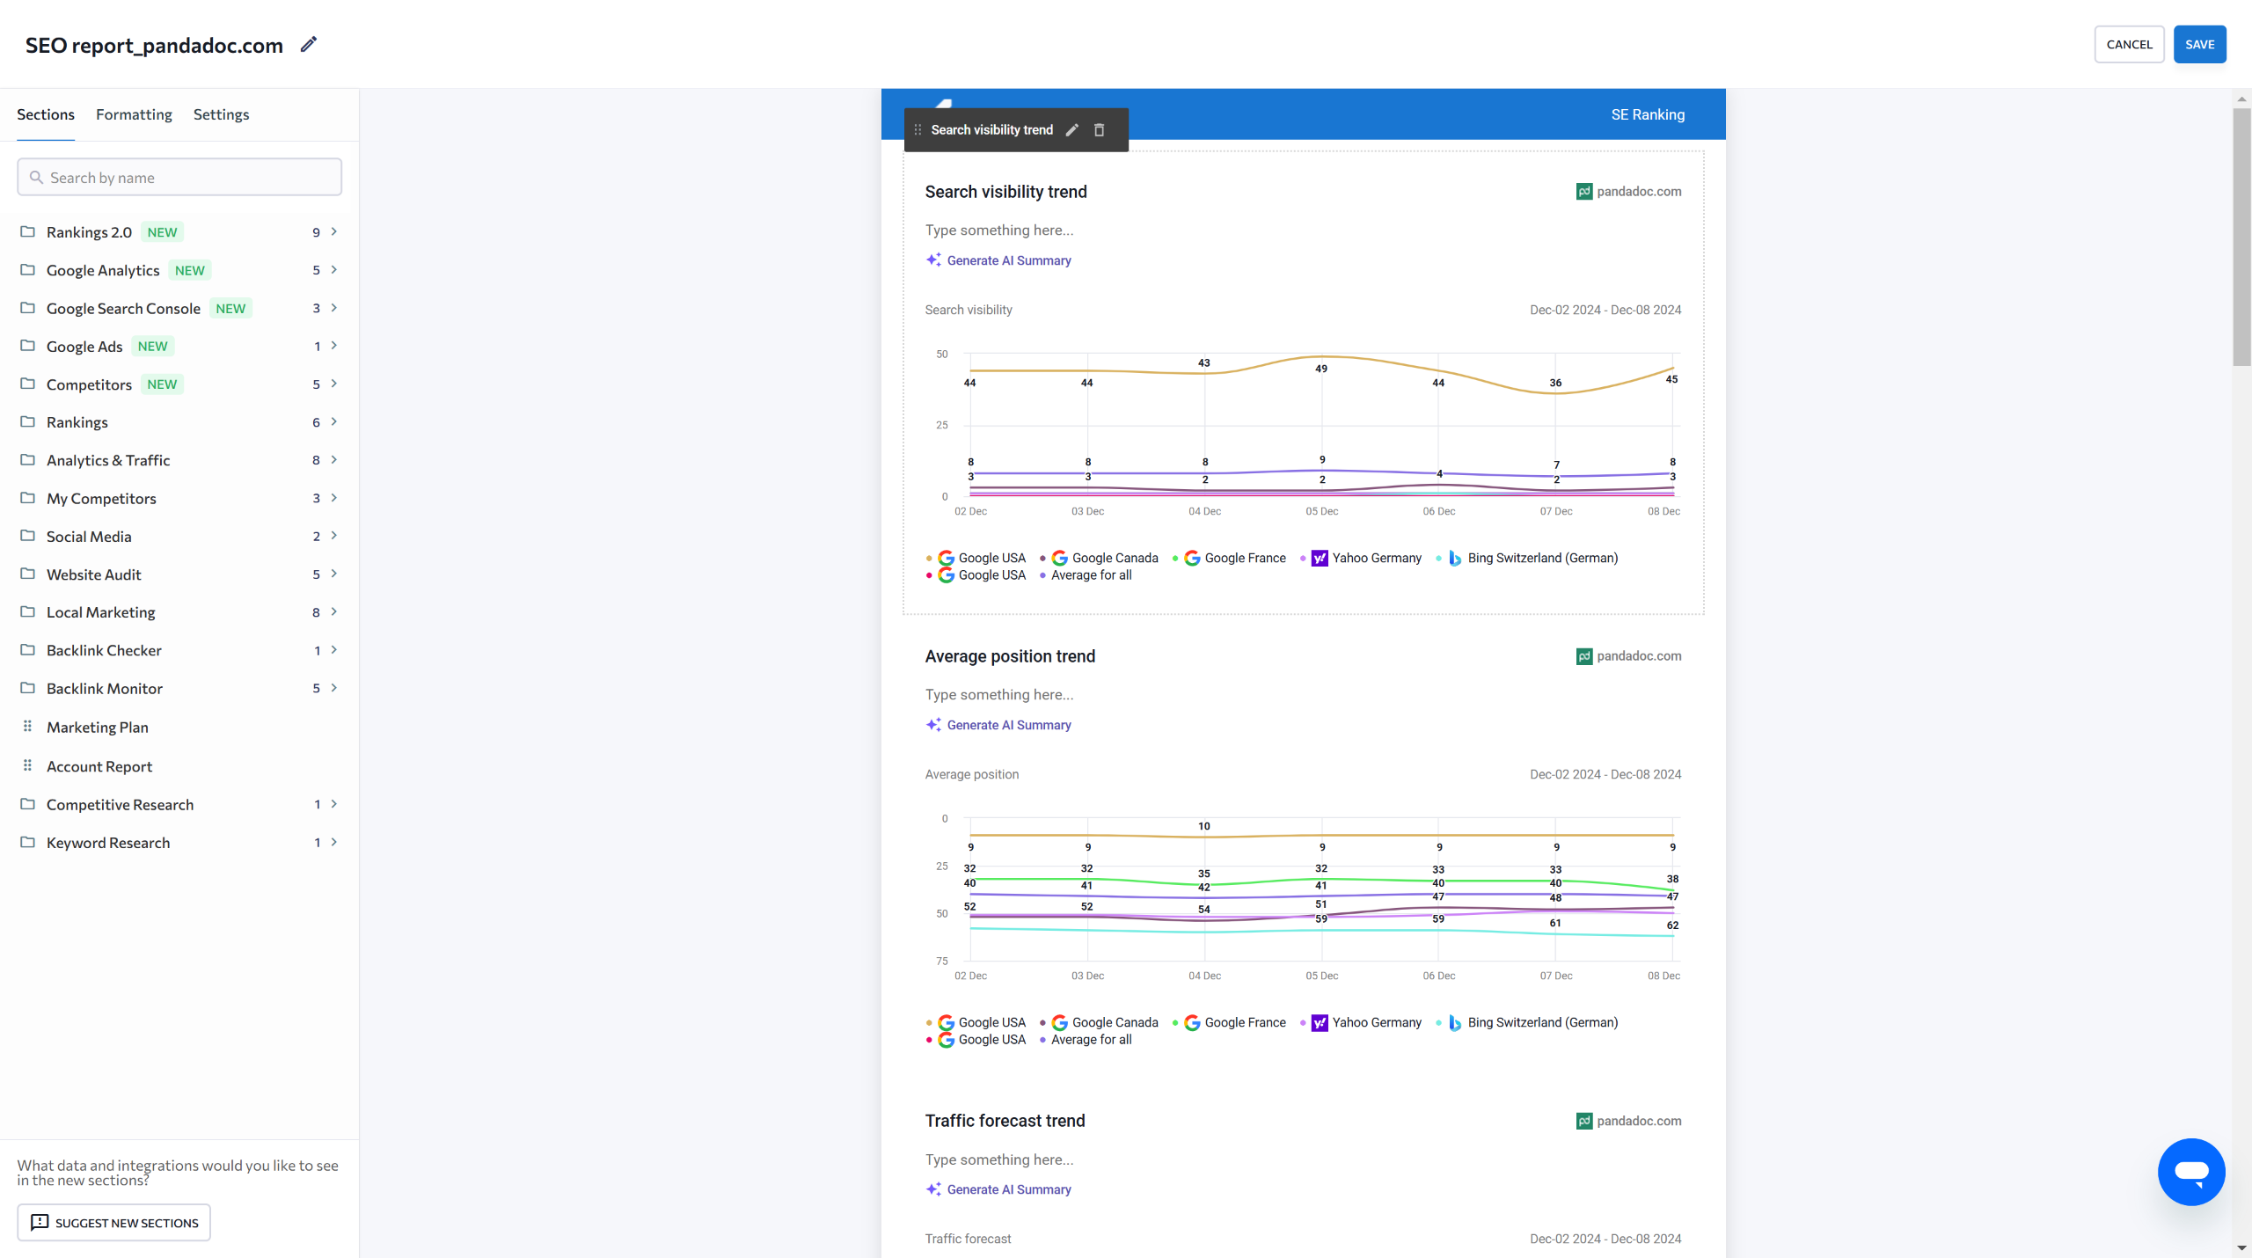
Task: Click the drag handle icon next to Account Report
Action: click(27, 766)
